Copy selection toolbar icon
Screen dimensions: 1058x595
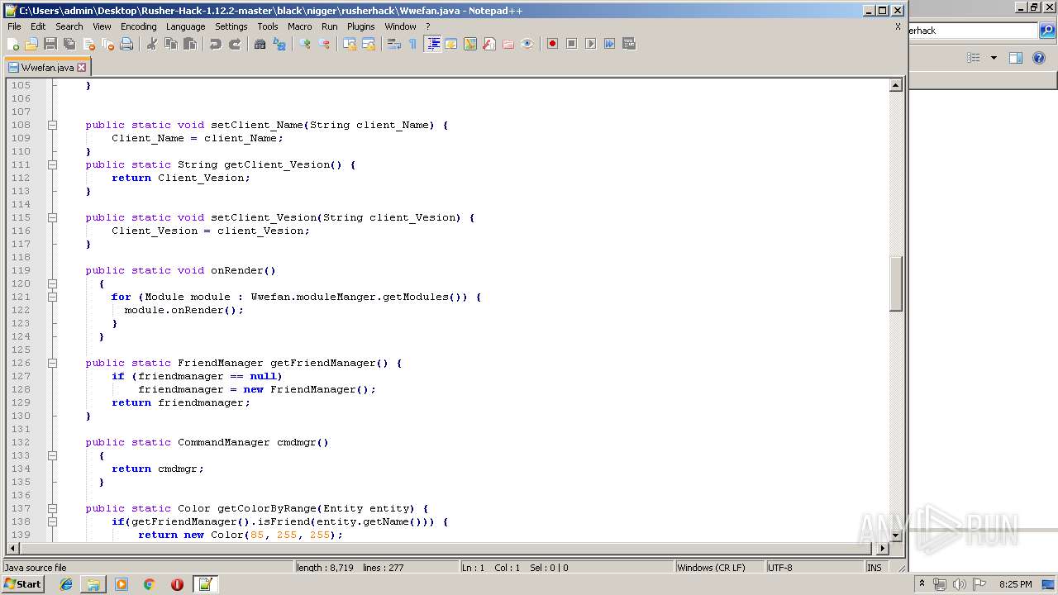tap(171, 44)
